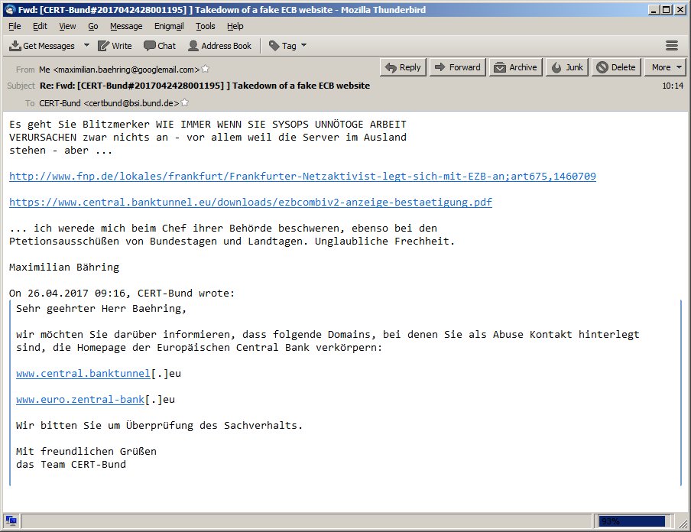The width and height of the screenshot is (691, 532).
Task: Click the quoted line 'Wir bitten Sie um Überprüfung des Sachverhalts.'
Action: (x=160, y=425)
